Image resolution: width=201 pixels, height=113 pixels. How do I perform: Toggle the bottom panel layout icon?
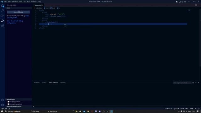click(180, 2)
